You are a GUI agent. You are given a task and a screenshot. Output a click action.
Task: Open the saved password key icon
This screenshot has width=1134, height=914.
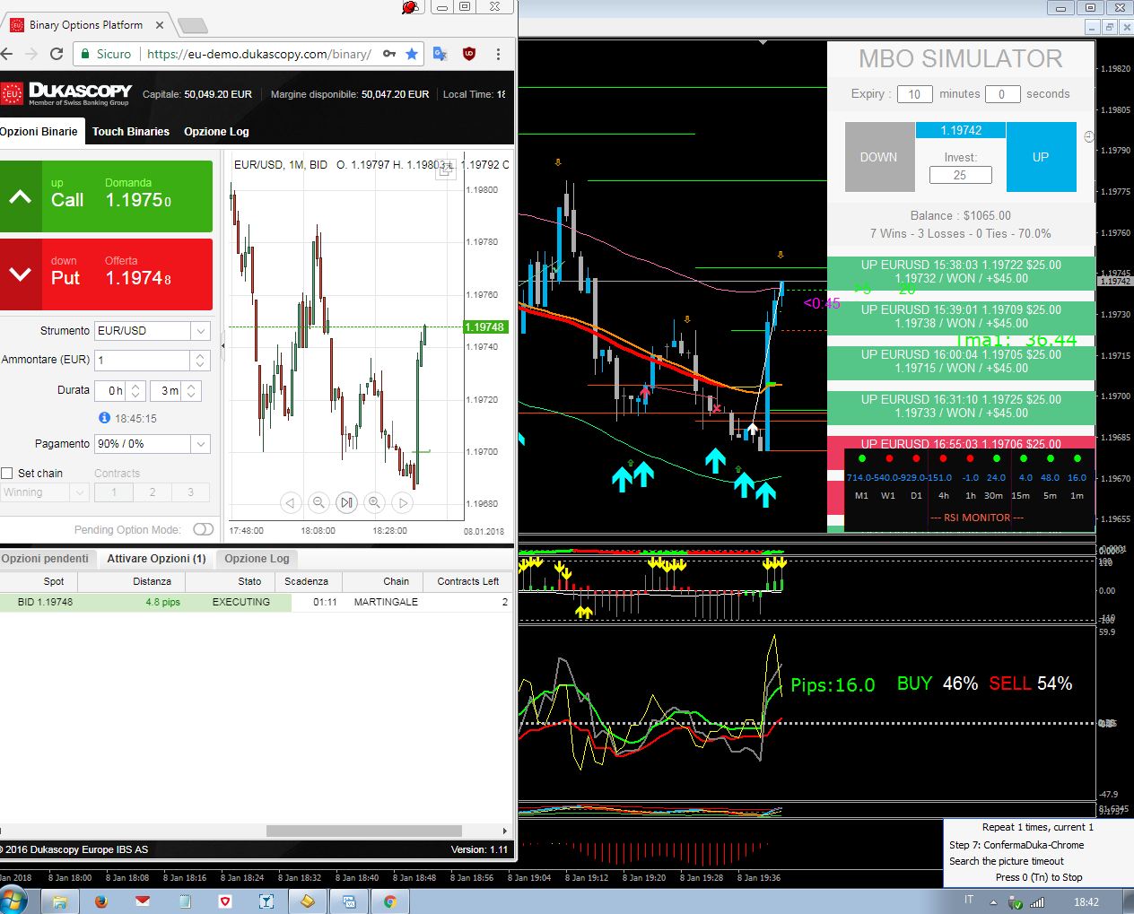pyautogui.click(x=389, y=54)
